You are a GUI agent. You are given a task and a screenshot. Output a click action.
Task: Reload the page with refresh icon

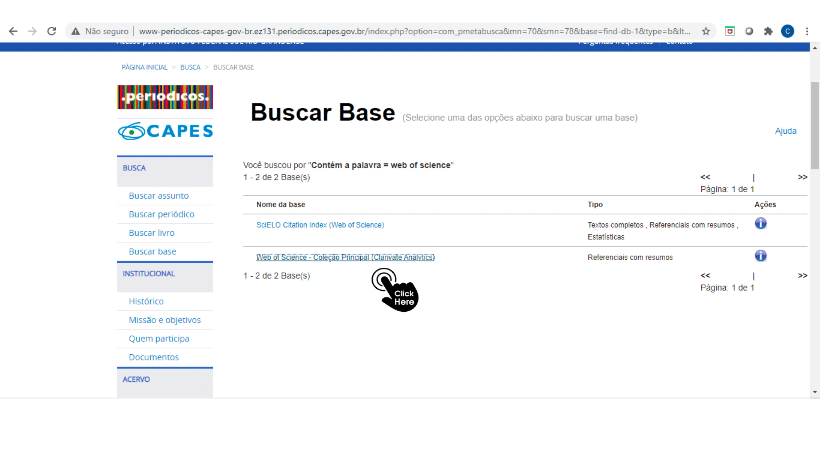coord(52,31)
